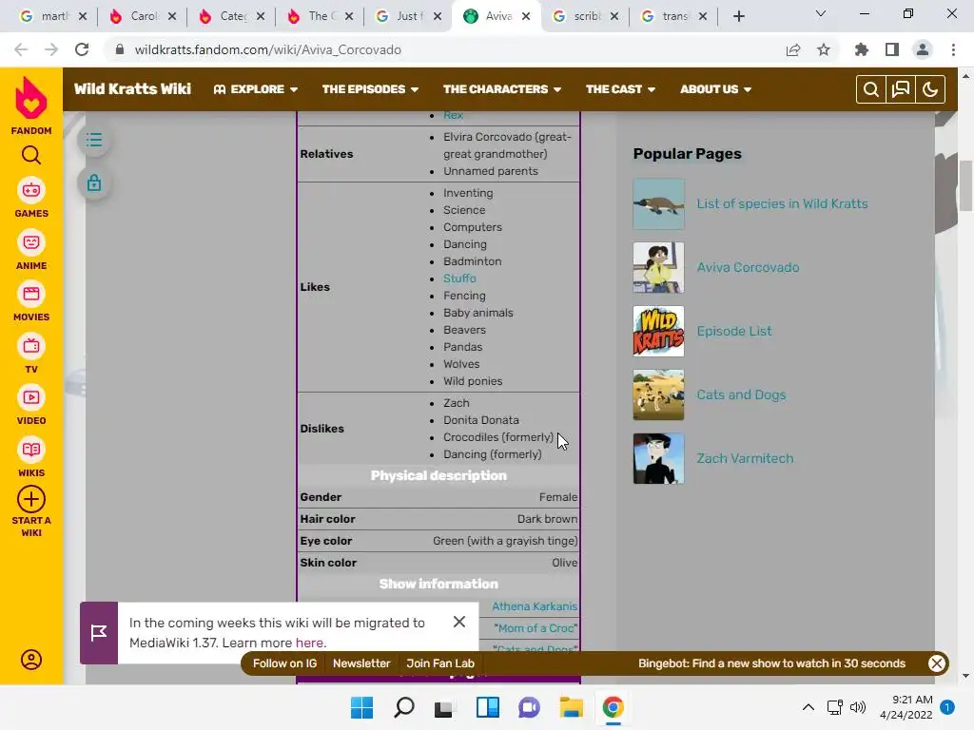Go back to the previous page

21,49
